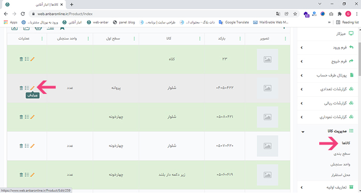Expand the فرم خروج sidebar menu

[328, 61]
